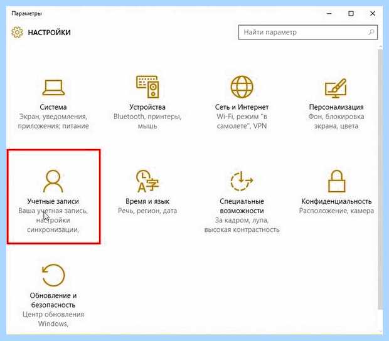Click the text 'Расположение, камера'
Viewport: 389px width, 341px height.
pos(336,211)
